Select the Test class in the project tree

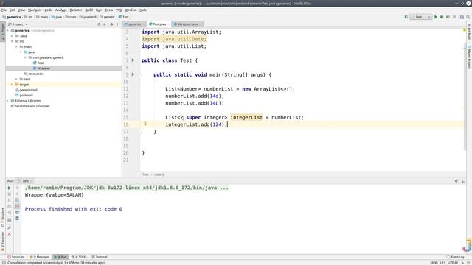click(x=41, y=63)
